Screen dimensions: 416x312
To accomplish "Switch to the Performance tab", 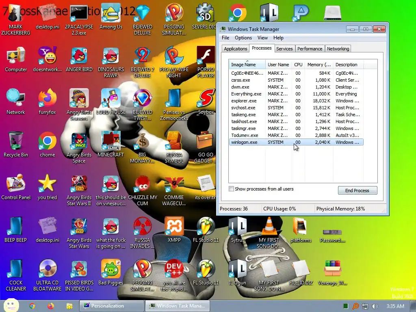I will click(x=310, y=49).
